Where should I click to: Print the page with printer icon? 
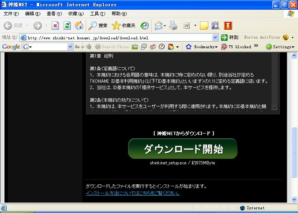coord(173,26)
